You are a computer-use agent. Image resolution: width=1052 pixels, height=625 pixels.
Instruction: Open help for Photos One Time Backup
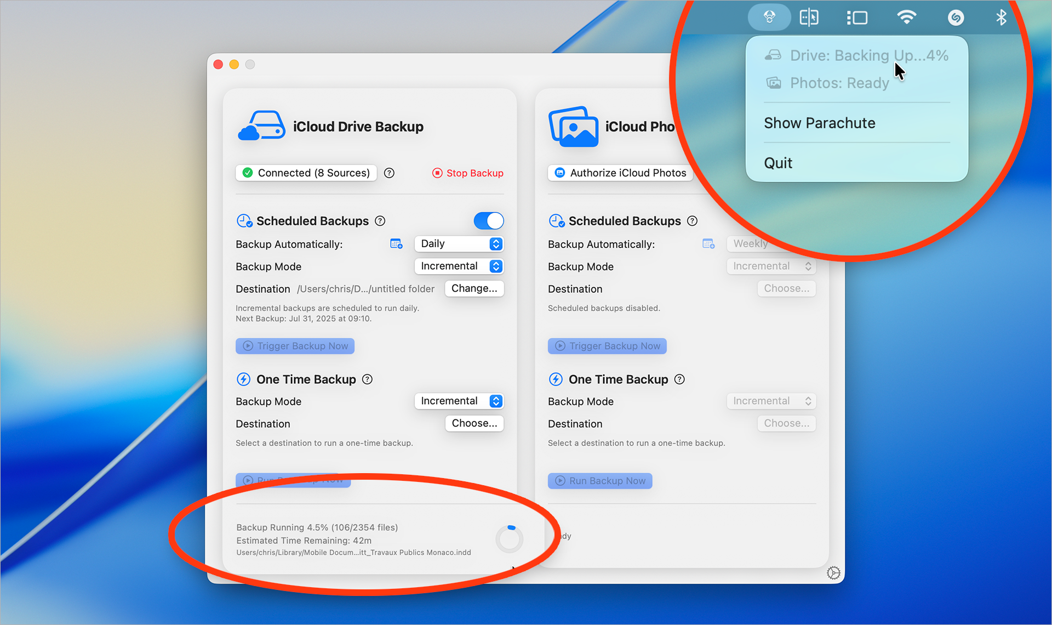(679, 379)
